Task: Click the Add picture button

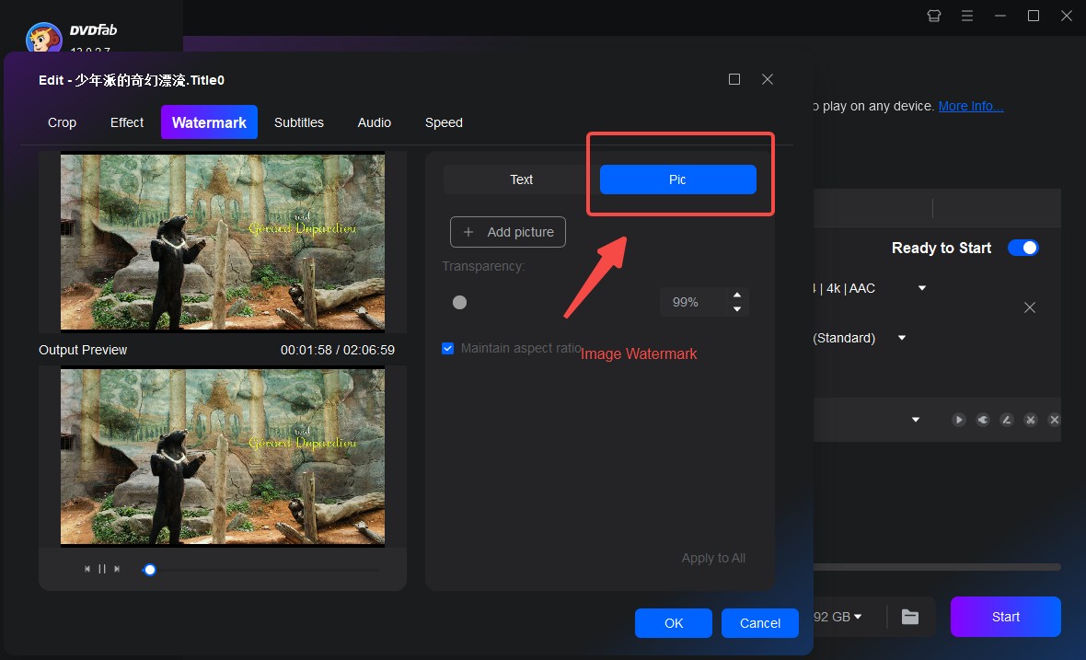Action: [x=508, y=232]
